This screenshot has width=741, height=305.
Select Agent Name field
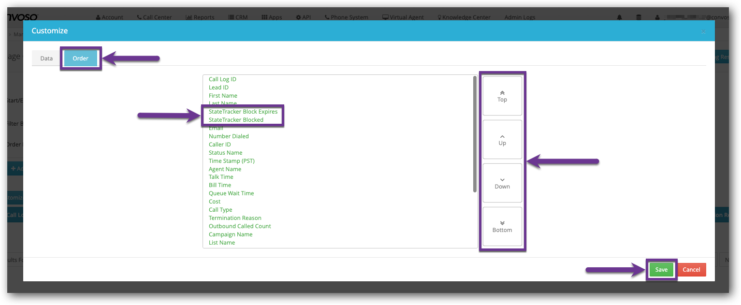click(x=225, y=169)
